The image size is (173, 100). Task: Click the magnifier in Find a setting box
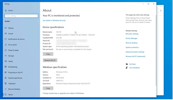(36, 16)
